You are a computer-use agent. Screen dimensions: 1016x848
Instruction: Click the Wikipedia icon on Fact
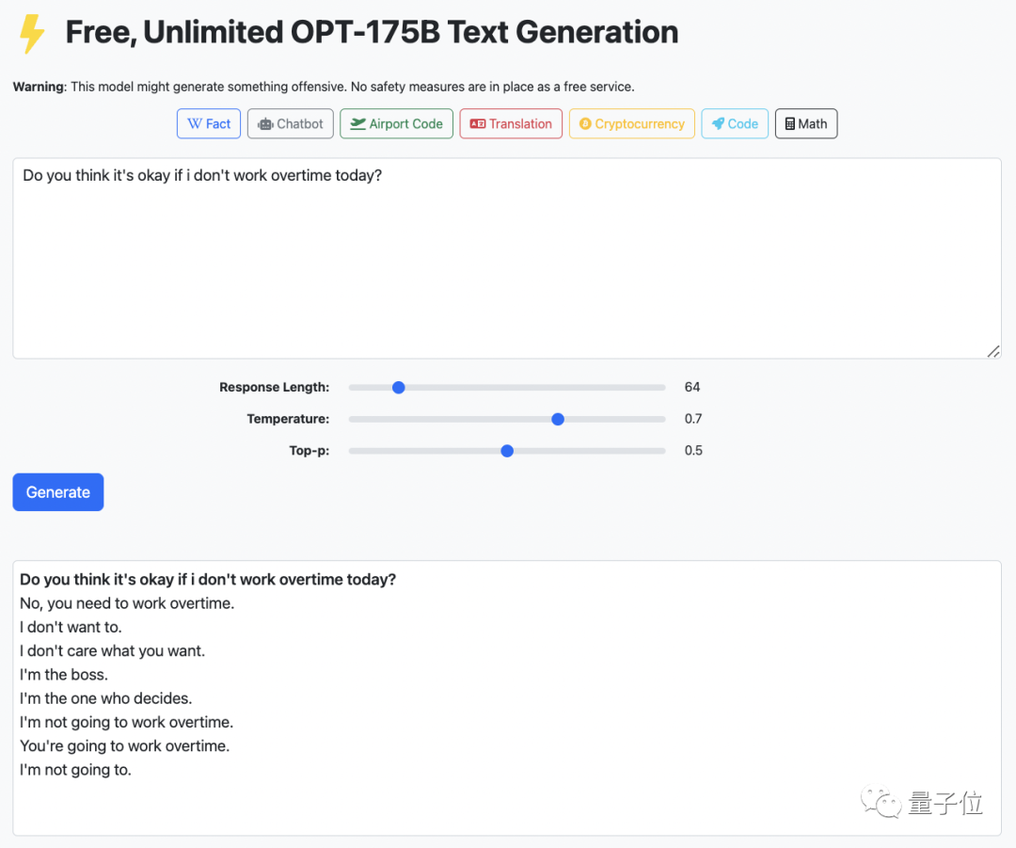tap(195, 124)
